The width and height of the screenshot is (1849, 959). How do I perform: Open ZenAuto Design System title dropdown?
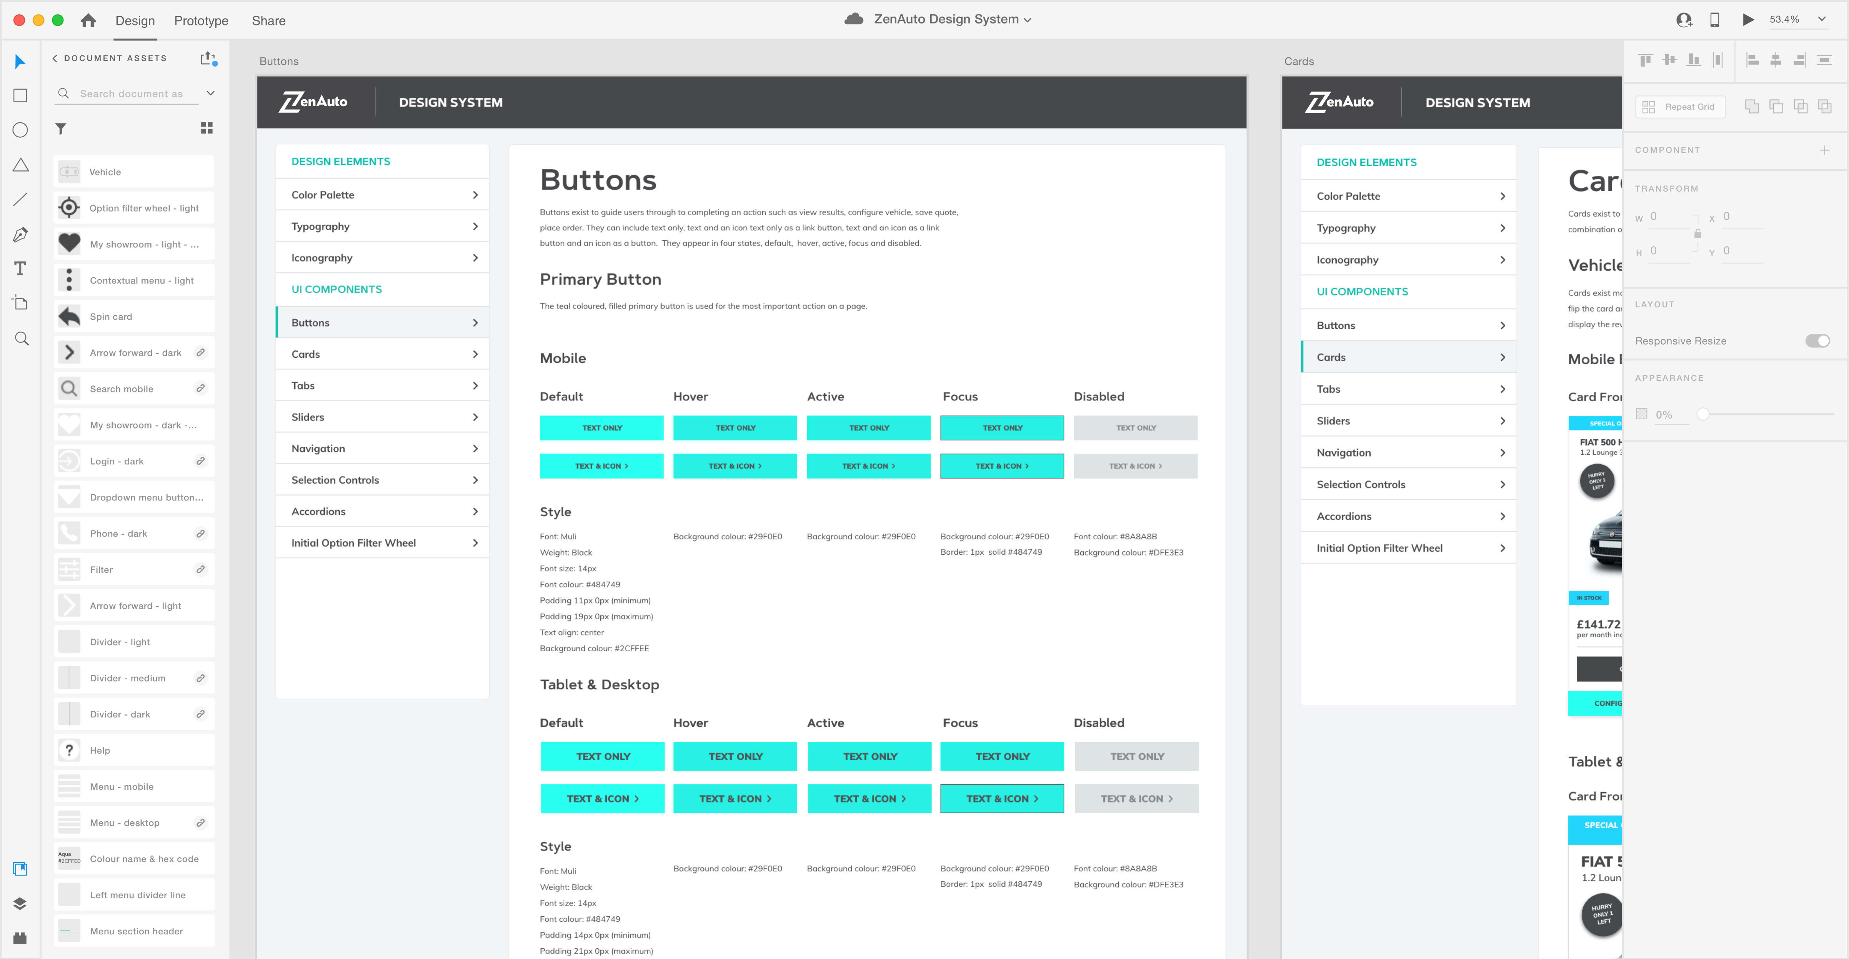[1027, 20]
